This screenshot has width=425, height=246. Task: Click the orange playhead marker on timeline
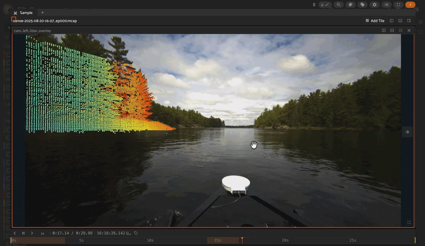pos(242,240)
